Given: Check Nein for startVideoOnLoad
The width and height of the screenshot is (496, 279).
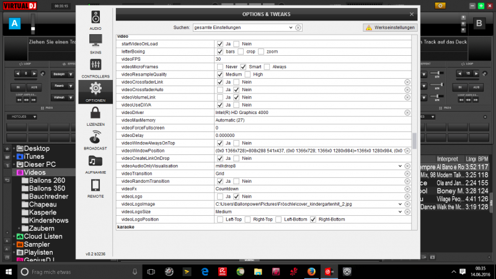Looking at the screenshot, I should [236, 45].
